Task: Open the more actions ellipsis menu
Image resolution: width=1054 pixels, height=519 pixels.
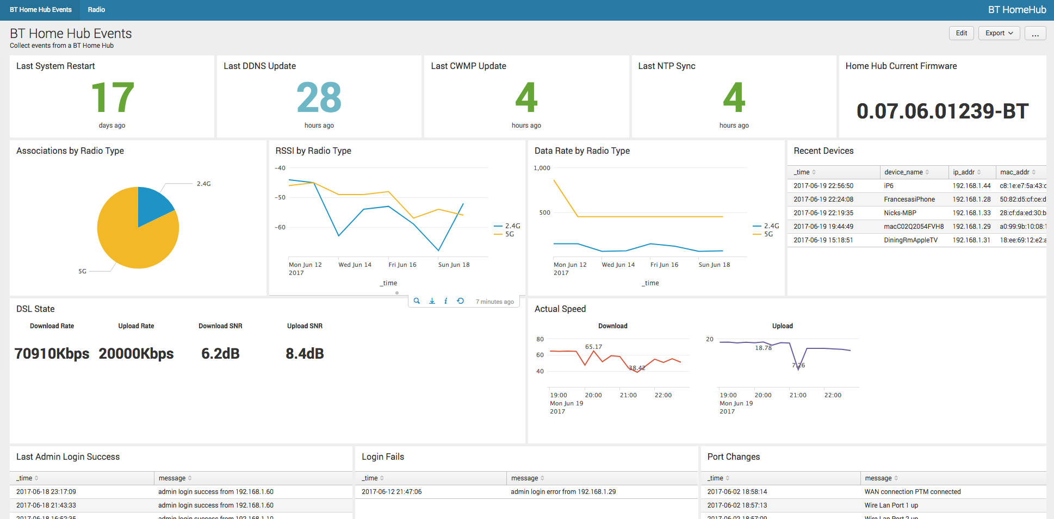Action: 1035,33
